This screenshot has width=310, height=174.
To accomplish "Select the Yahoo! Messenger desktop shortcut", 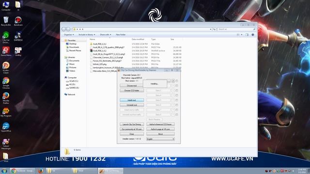I will [x=6, y=144].
